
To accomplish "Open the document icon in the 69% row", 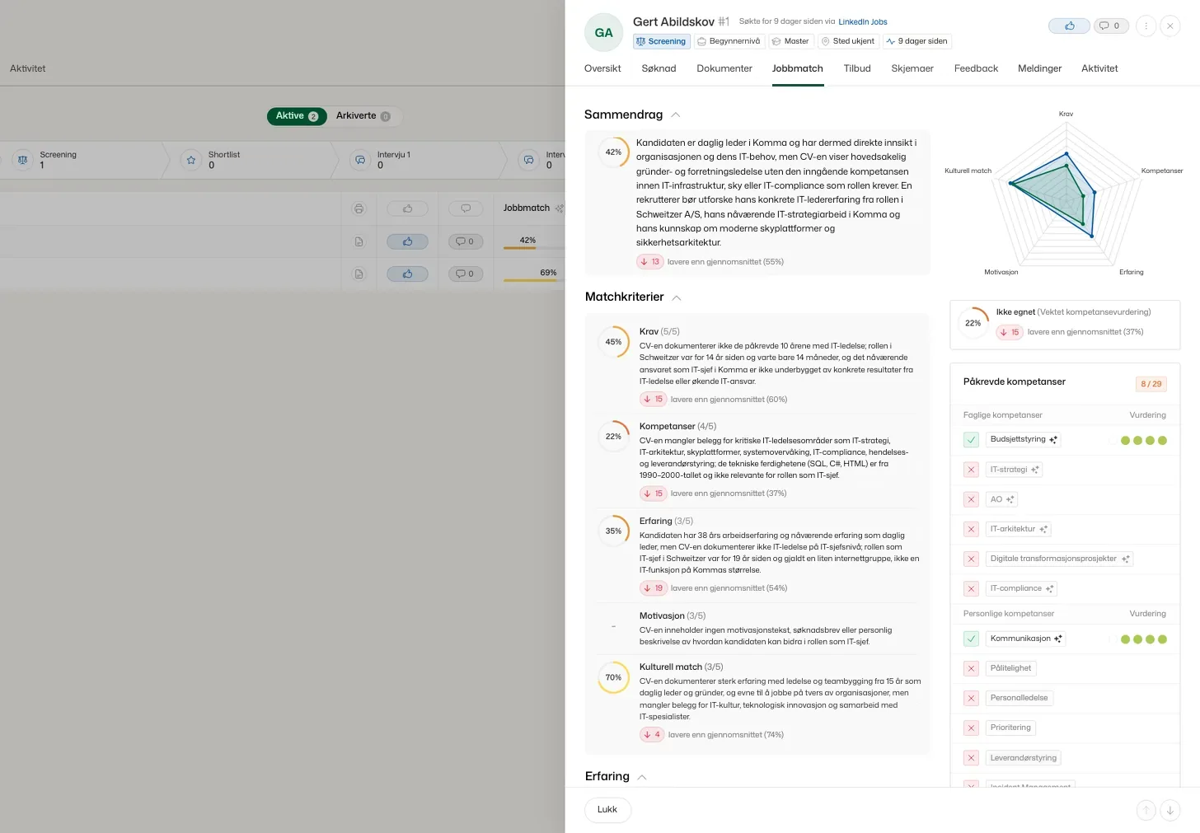I will coord(359,274).
